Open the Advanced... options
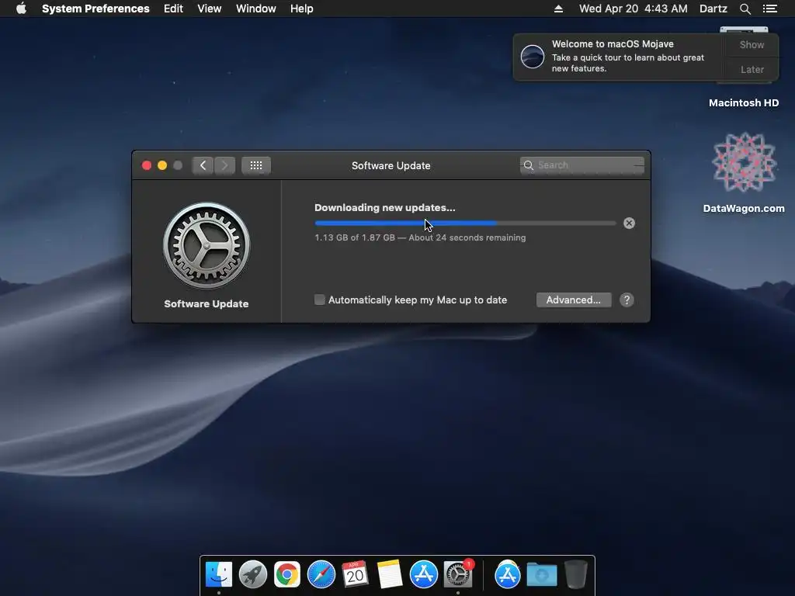This screenshot has width=795, height=596. [x=574, y=300]
